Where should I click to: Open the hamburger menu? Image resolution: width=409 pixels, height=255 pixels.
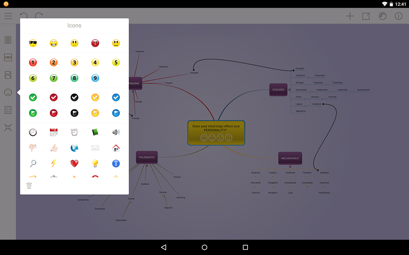(x=8, y=16)
